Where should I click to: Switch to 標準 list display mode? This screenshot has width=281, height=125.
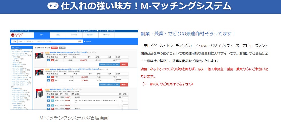point(54,48)
